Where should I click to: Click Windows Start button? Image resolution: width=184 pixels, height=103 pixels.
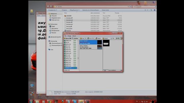pyautogui.click(x=31, y=101)
